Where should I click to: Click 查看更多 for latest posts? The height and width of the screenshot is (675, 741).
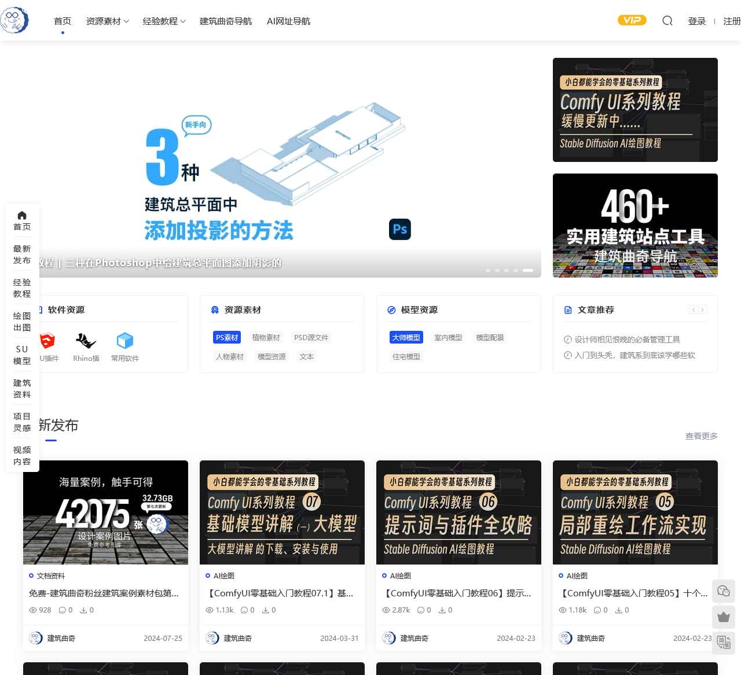point(702,436)
